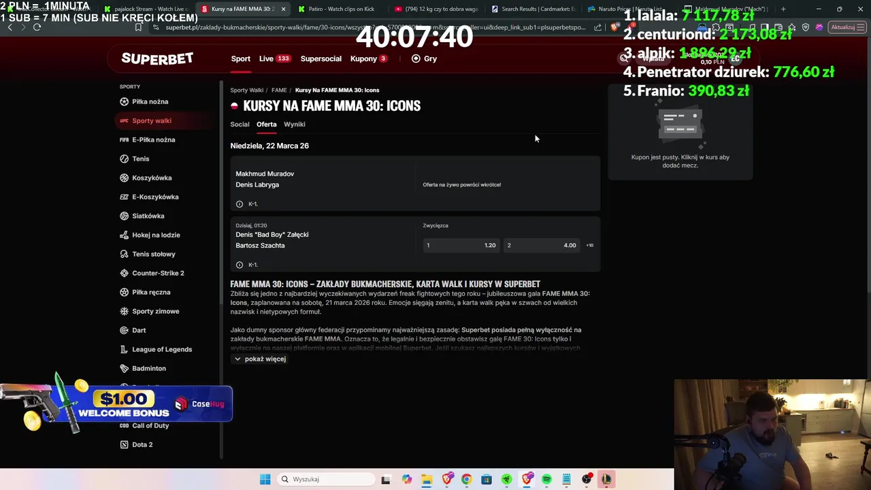Open a new browser tab
Viewport: 871px width, 490px height.
point(783,9)
